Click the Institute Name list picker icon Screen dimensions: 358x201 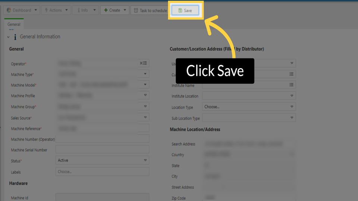pyautogui.click(x=292, y=85)
